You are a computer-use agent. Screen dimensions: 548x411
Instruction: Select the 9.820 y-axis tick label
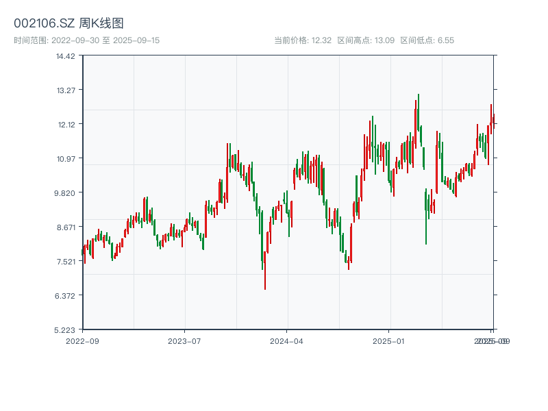(x=66, y=192)
